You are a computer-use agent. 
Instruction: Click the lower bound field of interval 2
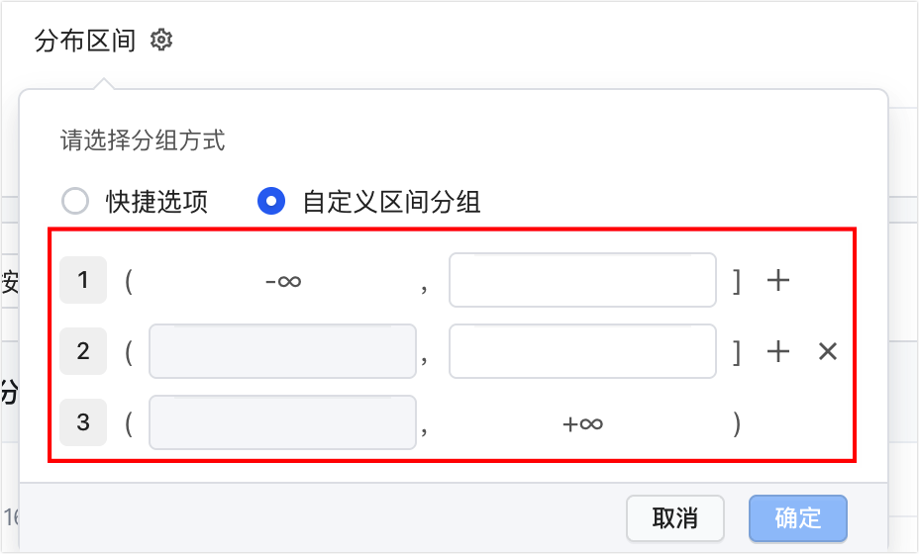282,351
